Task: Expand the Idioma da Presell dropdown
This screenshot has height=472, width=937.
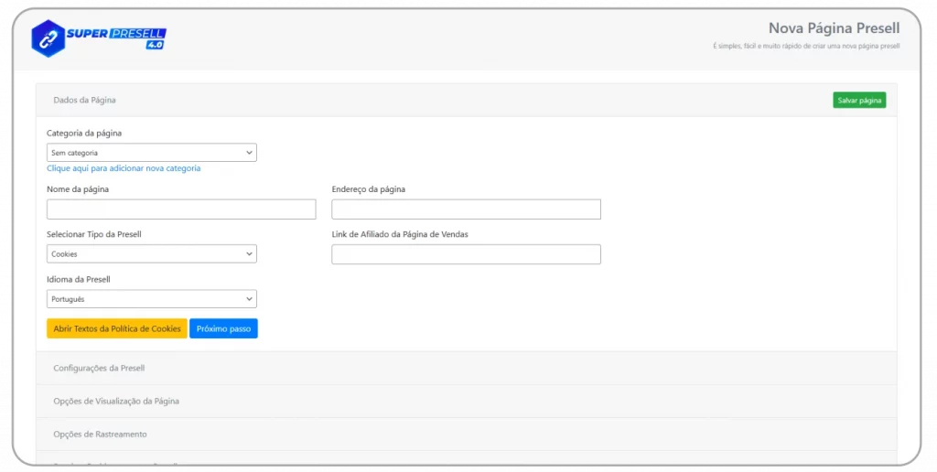Action: (151, 299)
